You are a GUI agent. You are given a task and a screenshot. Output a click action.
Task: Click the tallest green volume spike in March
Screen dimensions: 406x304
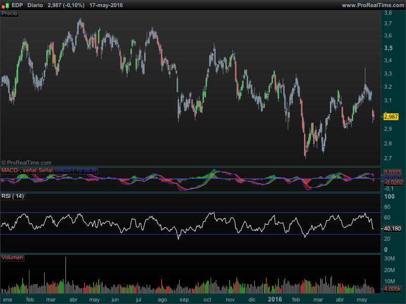coord(65,275)
